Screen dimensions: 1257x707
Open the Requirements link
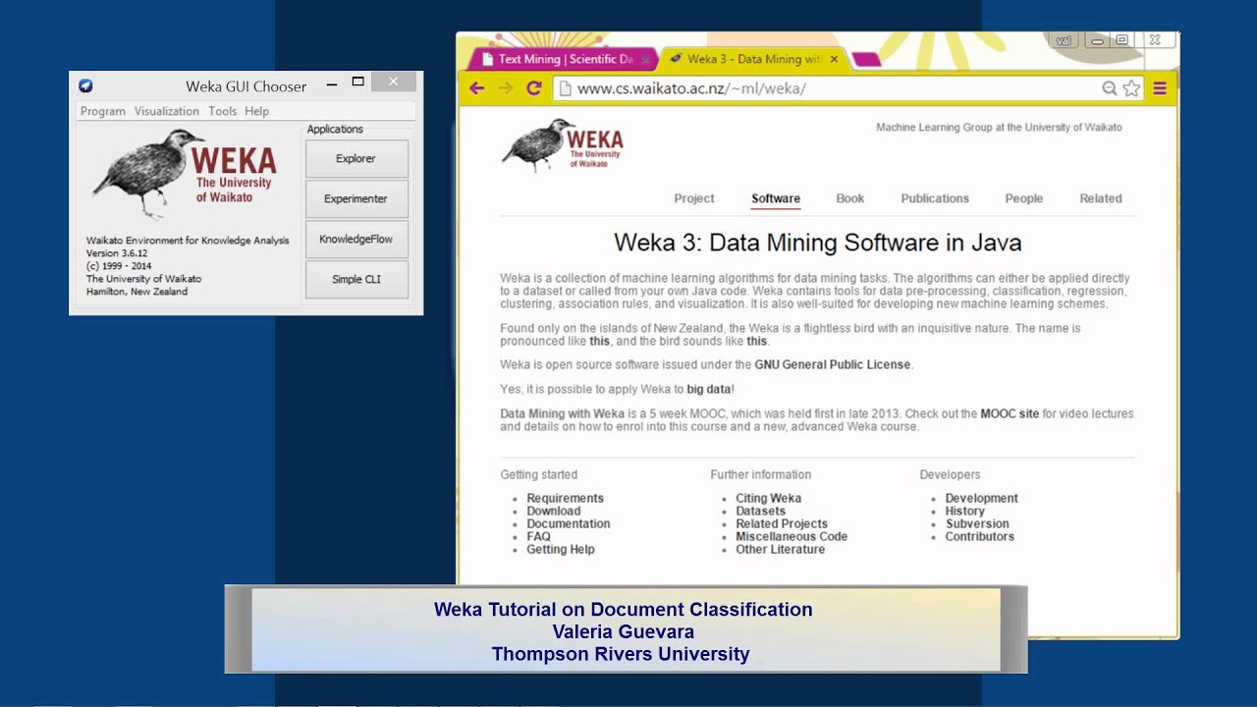[x=565, y=498]
